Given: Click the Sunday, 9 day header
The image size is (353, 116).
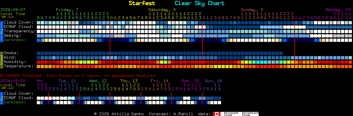Looking at the screenshot, I should point(252,10).
